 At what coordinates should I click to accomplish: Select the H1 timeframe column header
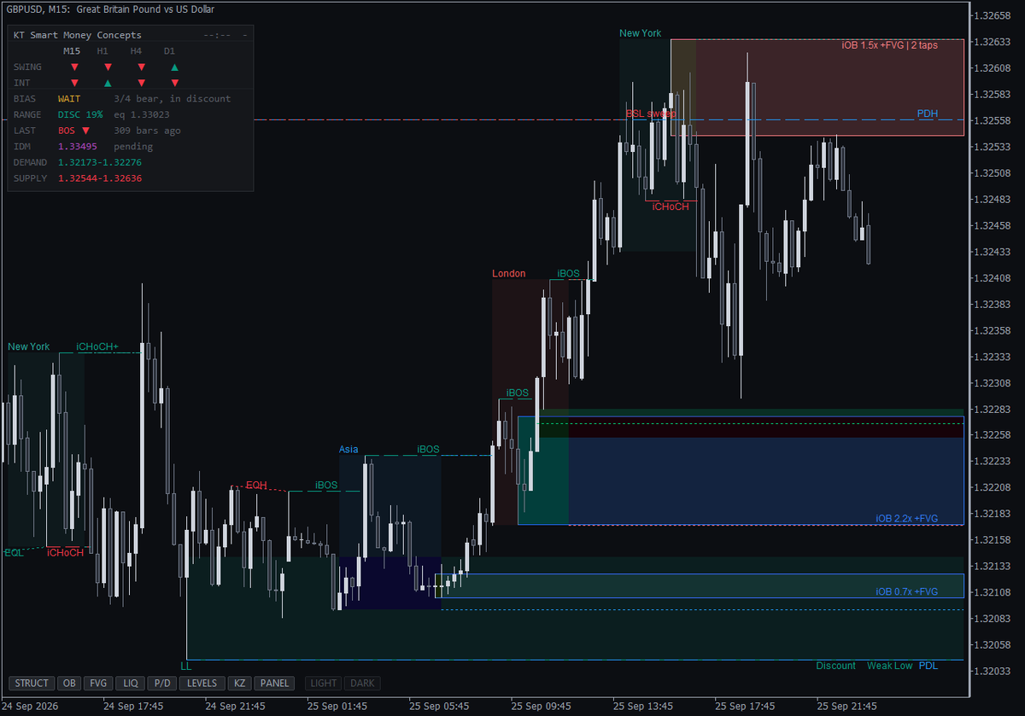point(103,51)
